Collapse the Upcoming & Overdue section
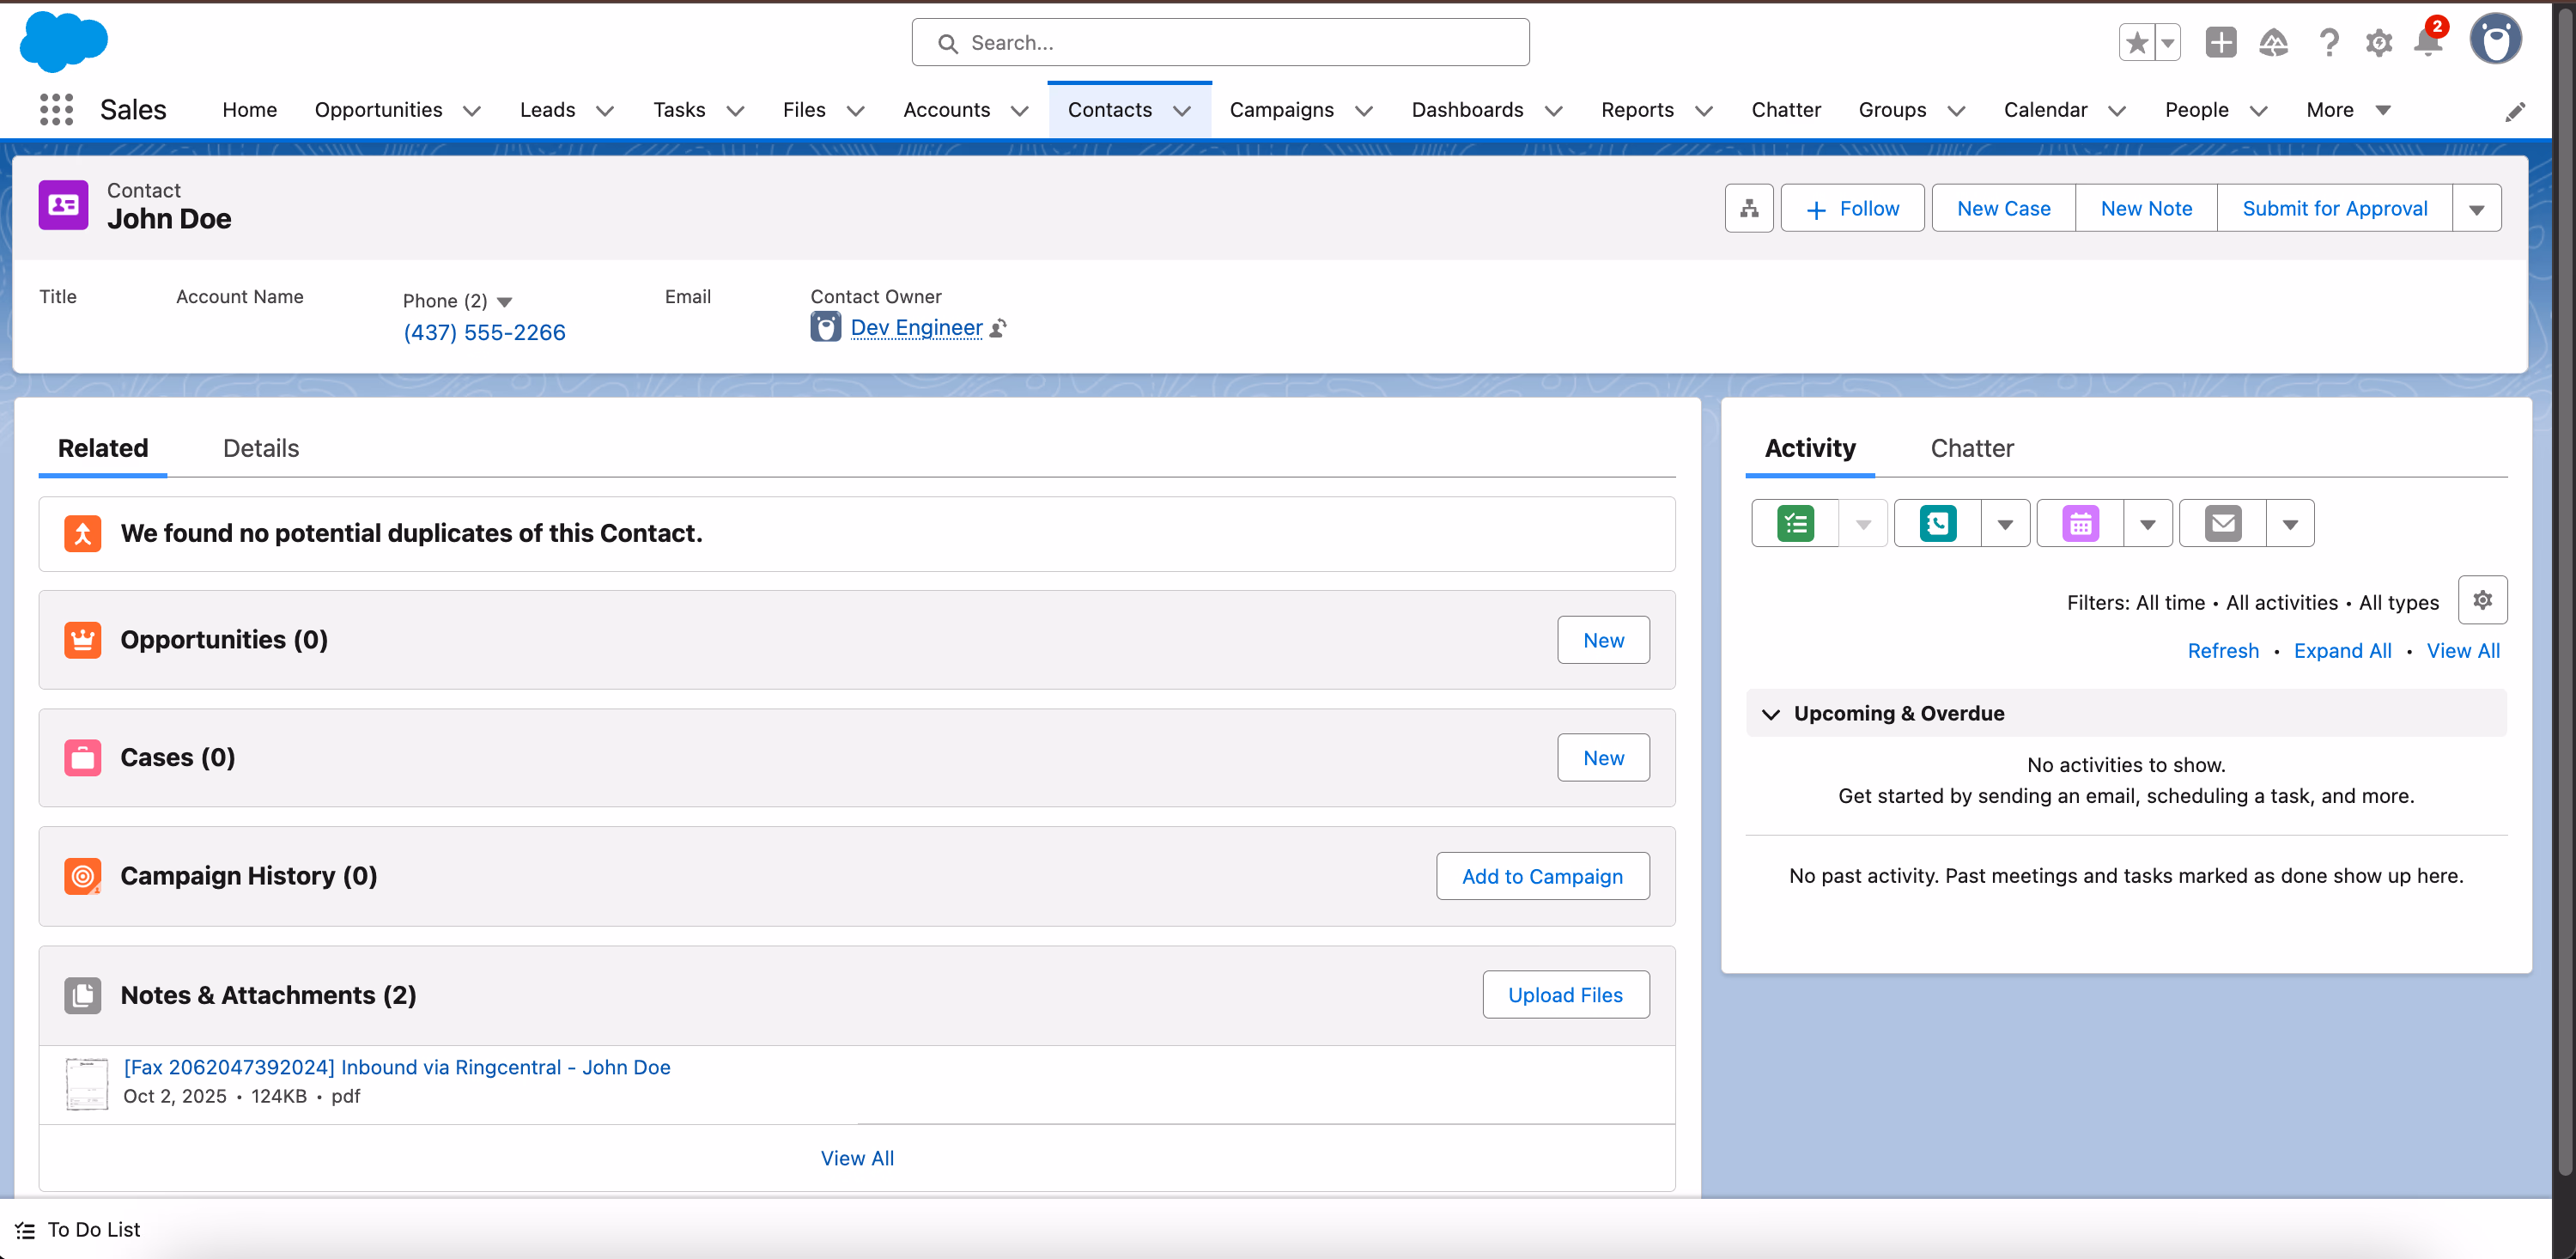This screenshot has height=1259, width=2576. tap(1771, 713)
